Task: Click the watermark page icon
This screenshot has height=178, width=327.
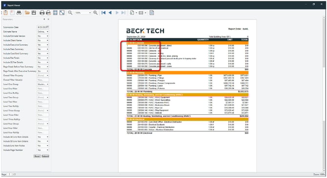Action: (x=152, y=13)
